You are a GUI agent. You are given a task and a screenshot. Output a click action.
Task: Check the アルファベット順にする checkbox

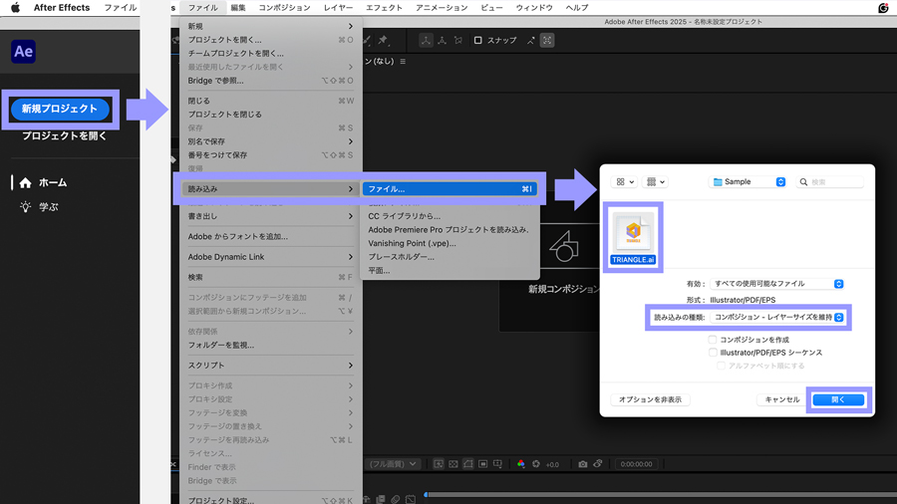(721, 366)
